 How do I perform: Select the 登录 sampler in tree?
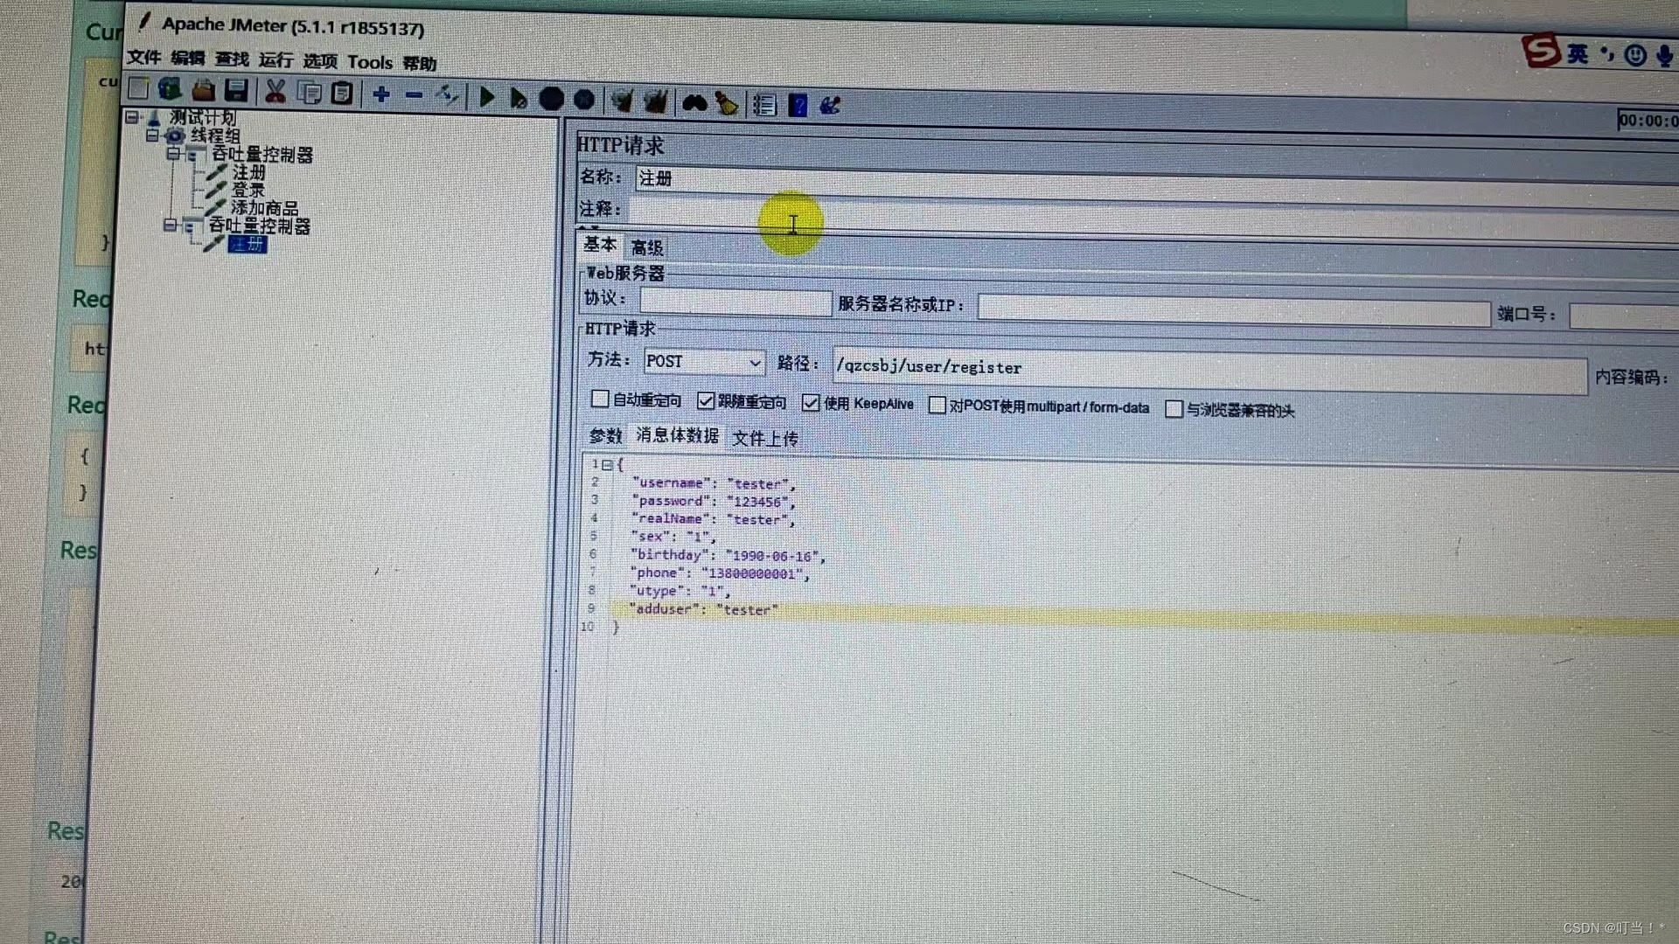(x=247, y=190)
